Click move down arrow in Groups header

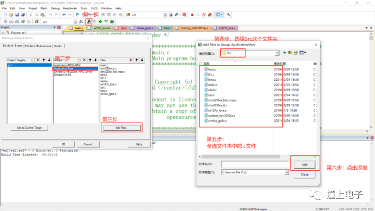click(95, 60)
